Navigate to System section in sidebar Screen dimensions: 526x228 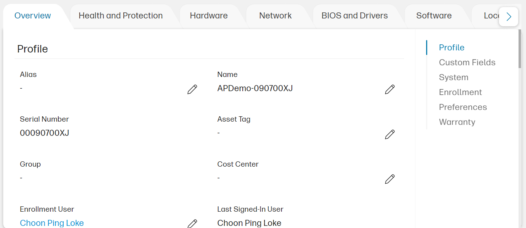point(453,77)
